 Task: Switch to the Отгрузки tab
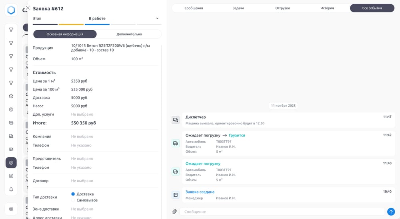[x=282, y=8]
